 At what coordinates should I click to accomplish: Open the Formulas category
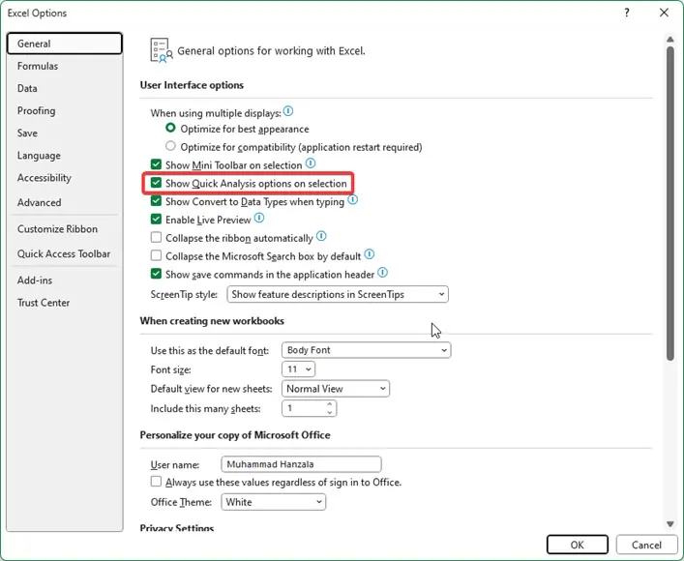click(x=65, y=66)
